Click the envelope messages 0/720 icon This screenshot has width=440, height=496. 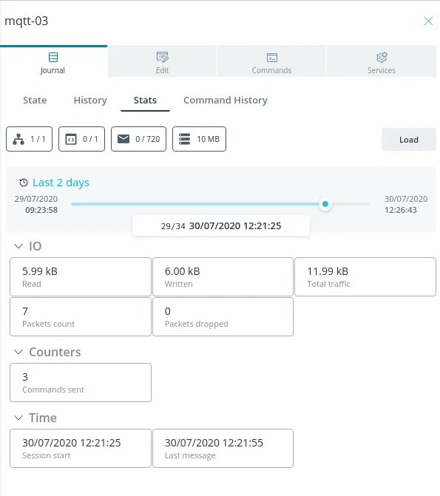tap(123, 139)
